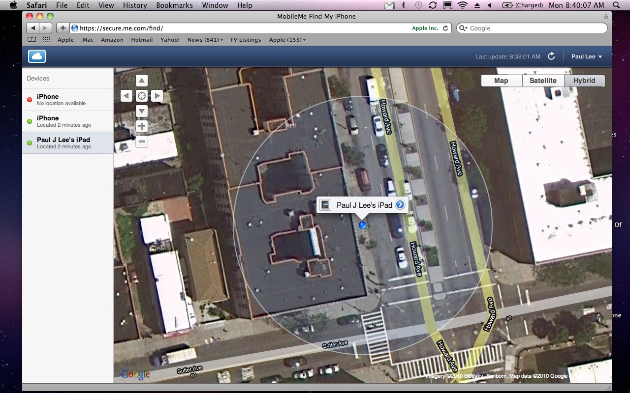Viewport: 630px width, 393px height.
Task: Open the Hotmail bookmark
Action: click(142, 40)
